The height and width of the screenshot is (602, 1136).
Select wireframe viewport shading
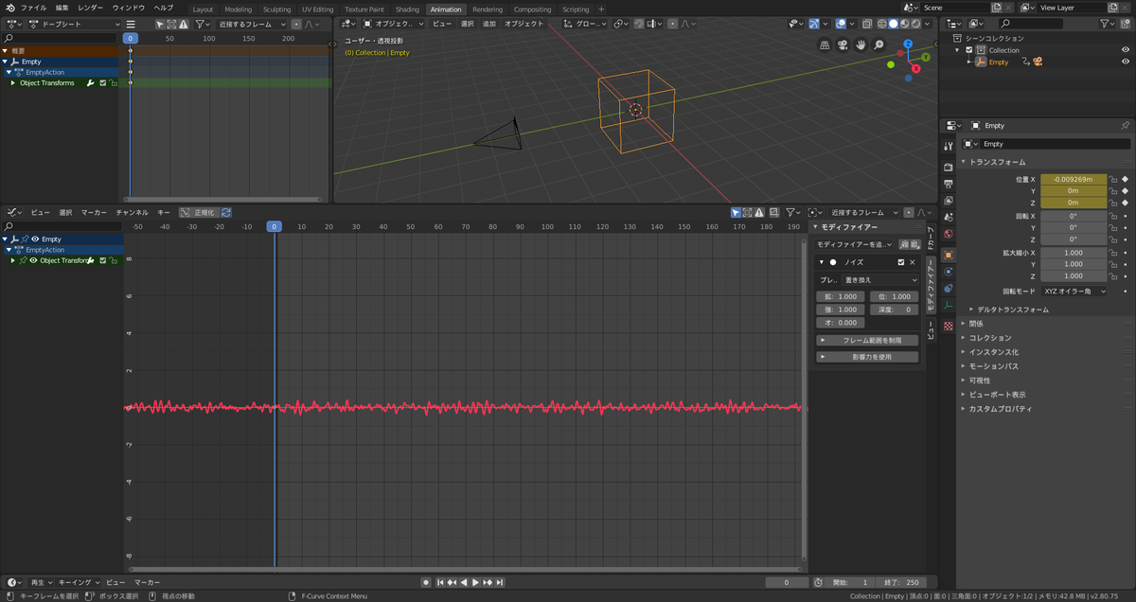click(881, 24)
